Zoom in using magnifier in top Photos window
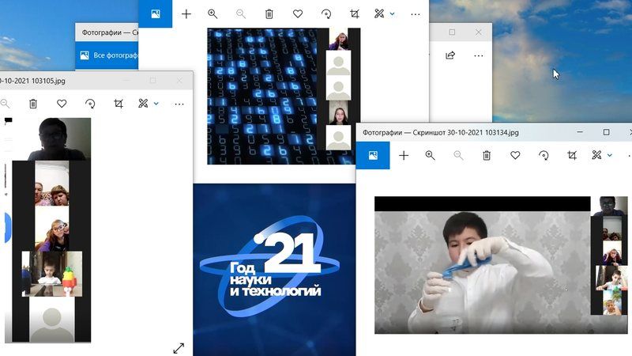The width and height of the screenshot is (632, 356). pyautogui.click(x=213, y=14)
